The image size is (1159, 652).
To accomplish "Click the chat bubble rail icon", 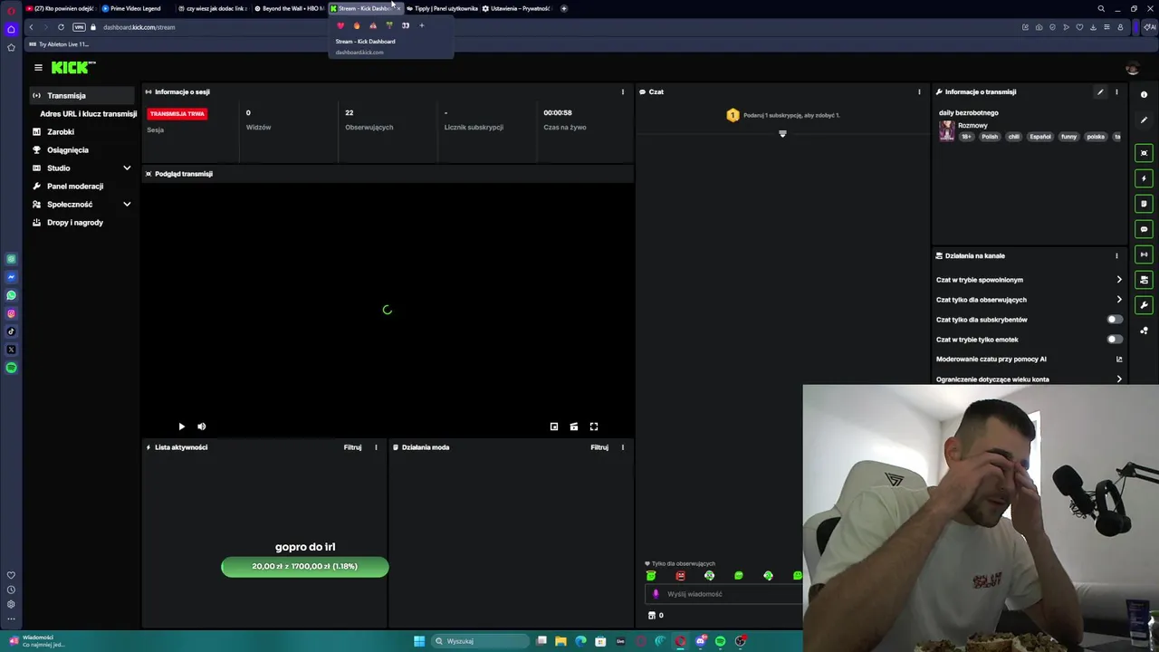I will [1144, 229].
